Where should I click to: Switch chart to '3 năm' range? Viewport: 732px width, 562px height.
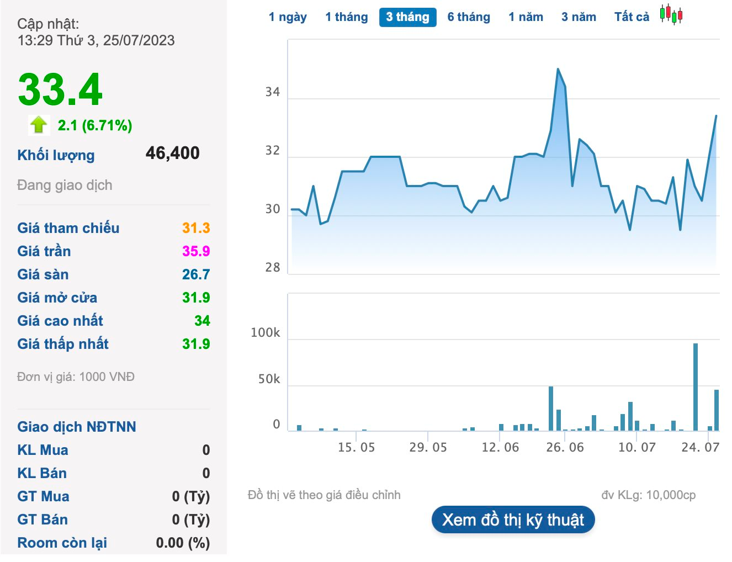(x=579, y=17)
